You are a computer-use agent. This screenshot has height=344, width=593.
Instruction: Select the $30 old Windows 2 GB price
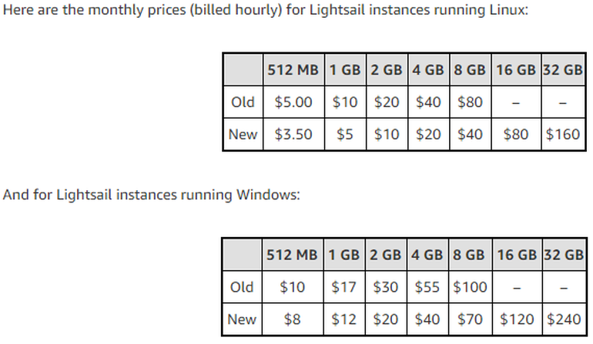[386, 287]
